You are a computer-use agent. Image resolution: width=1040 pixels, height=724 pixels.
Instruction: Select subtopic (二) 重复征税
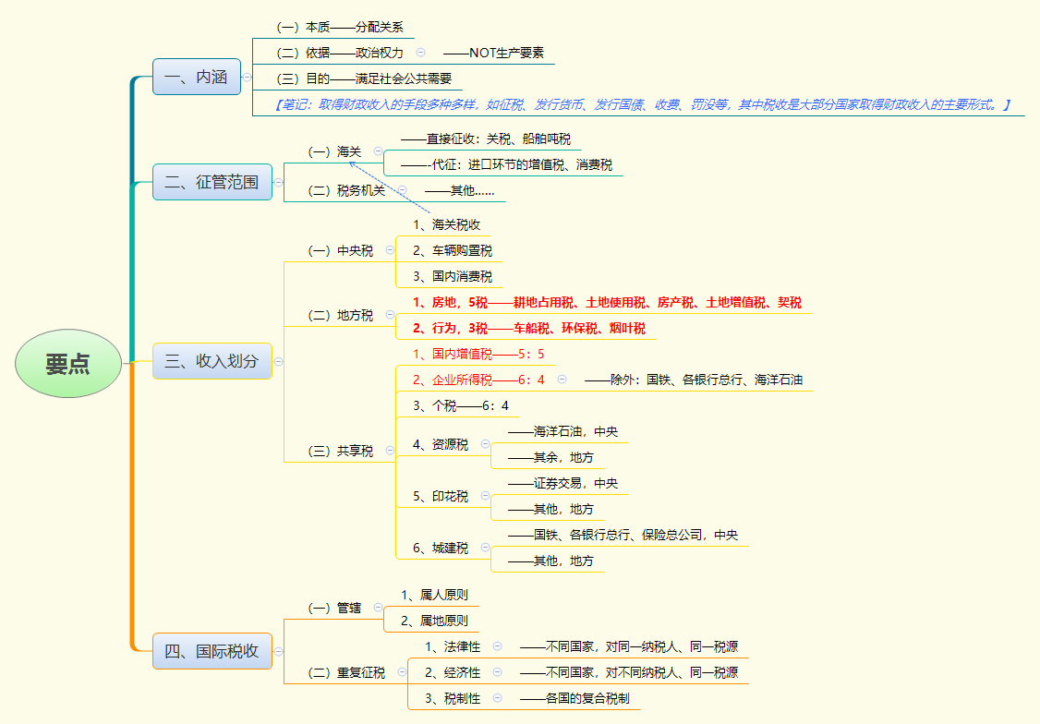click(346, 672)
